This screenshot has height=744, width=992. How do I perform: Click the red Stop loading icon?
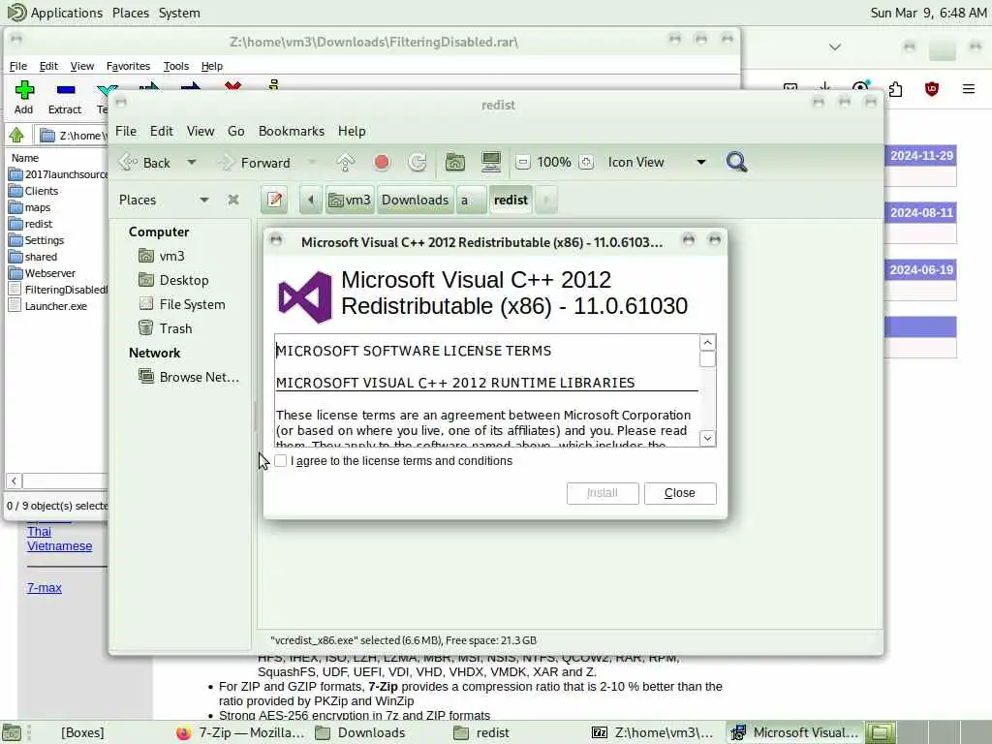point(382,163)
